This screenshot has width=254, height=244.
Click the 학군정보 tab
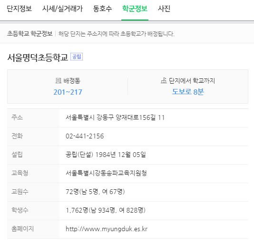coord(135,9)
